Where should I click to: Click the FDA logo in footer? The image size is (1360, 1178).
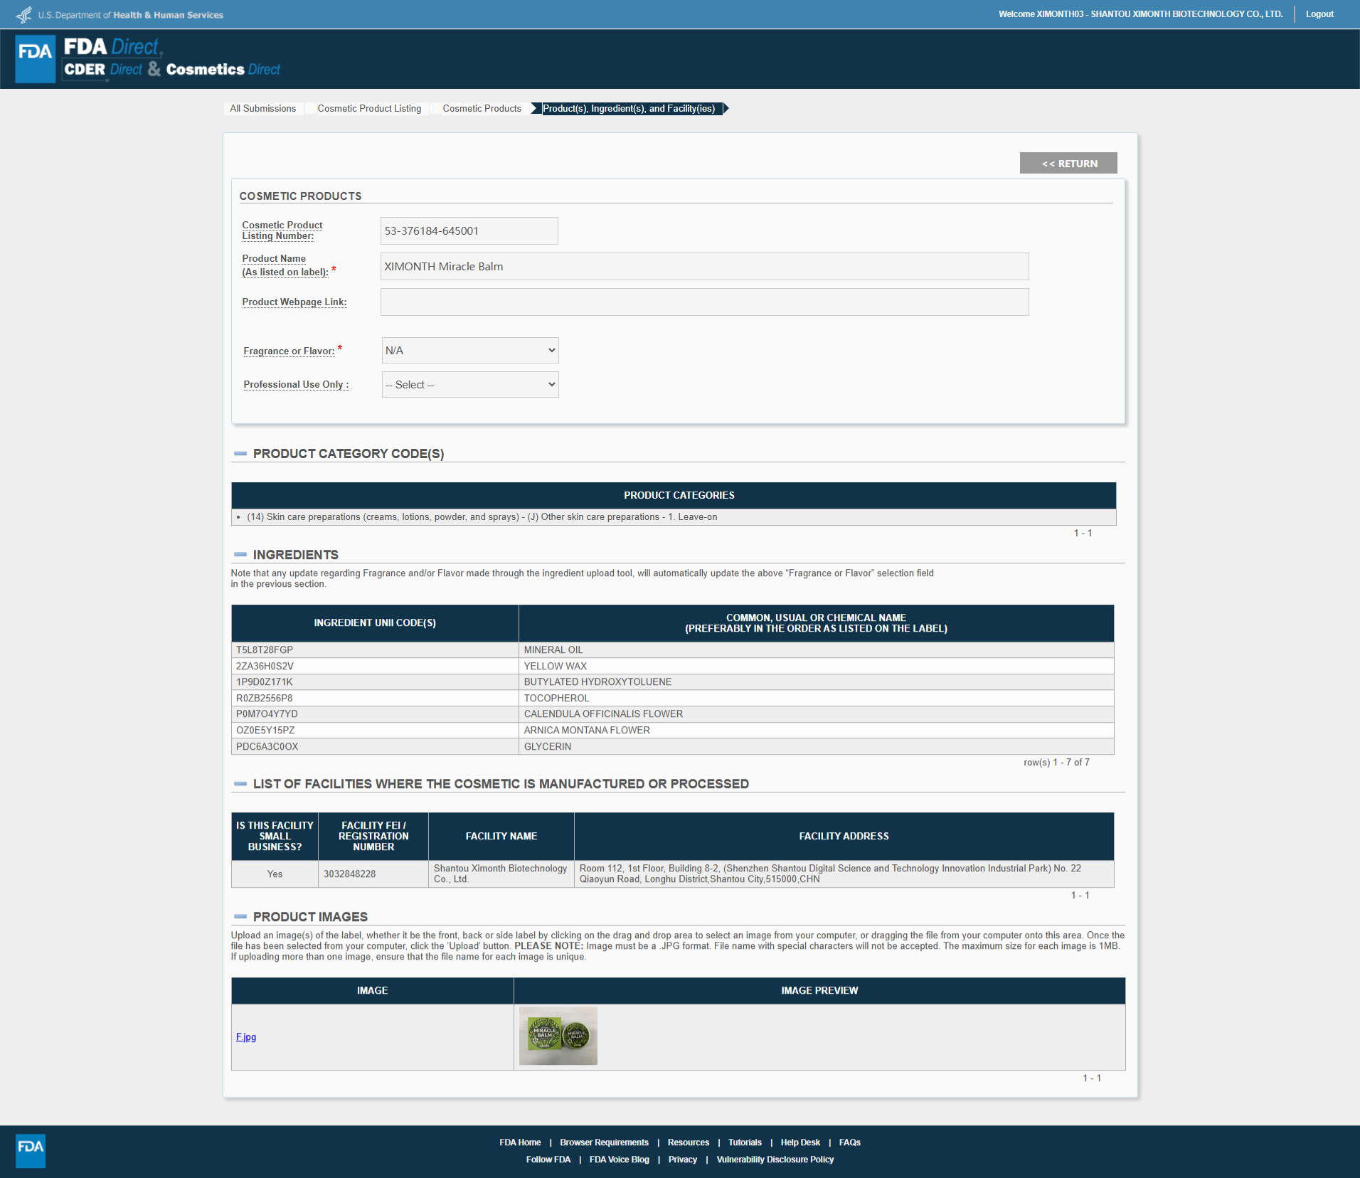[x=31, y=1150]
